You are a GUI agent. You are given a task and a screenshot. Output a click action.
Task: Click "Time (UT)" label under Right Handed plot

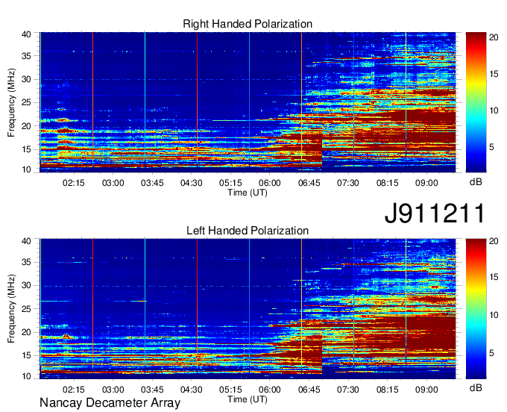pyautogui.click(x=248, y=193)
